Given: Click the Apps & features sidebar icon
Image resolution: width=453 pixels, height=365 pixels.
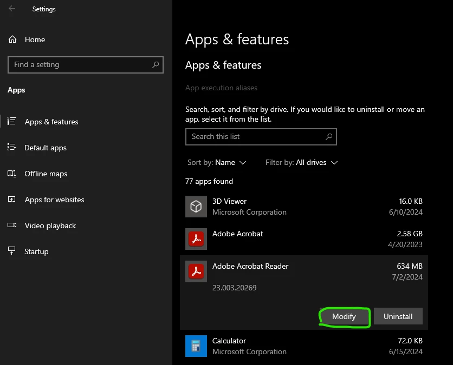Looking at the screenshot, I should [x=11, y=121].
